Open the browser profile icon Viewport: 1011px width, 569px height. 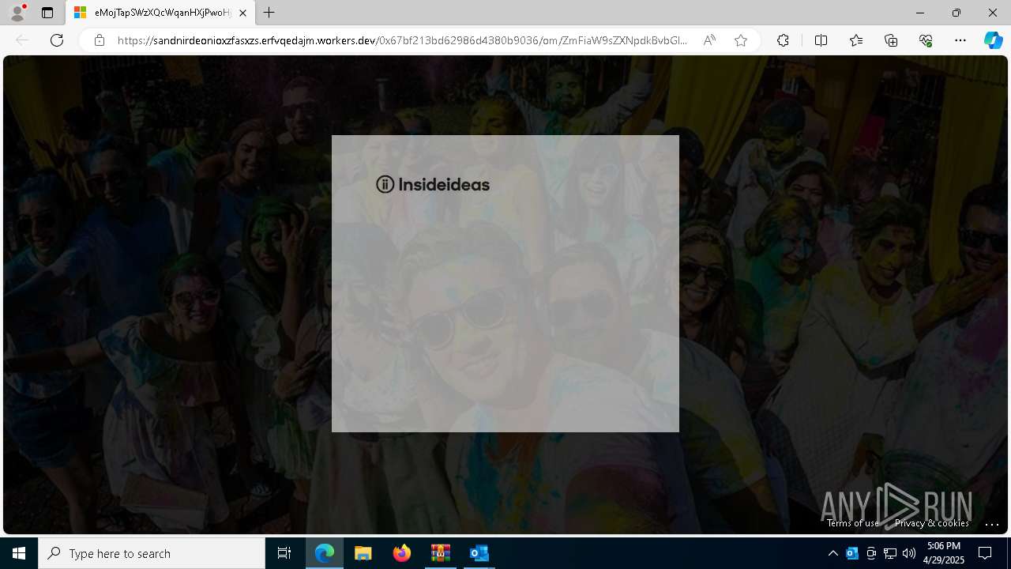pyautogui.click(x=17, y=13)
